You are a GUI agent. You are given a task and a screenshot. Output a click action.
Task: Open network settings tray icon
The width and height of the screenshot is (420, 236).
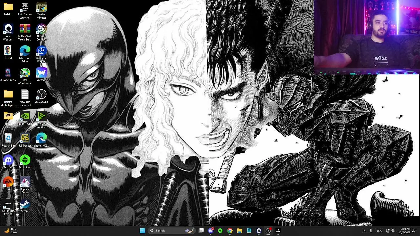388,231
